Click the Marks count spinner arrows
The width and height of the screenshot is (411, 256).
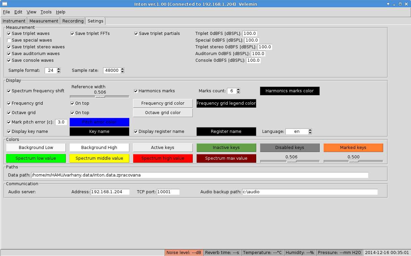238,91
